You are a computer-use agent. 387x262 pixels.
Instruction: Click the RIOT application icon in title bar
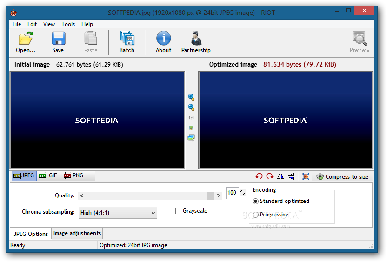click(x=13, y=13)
